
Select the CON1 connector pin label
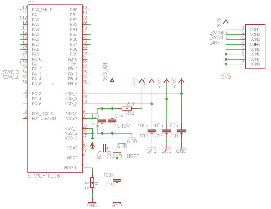(255, 30)
